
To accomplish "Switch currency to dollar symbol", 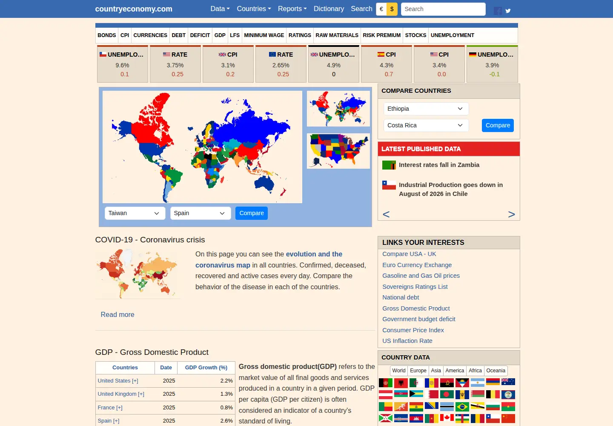I will [x=392, y=9].
